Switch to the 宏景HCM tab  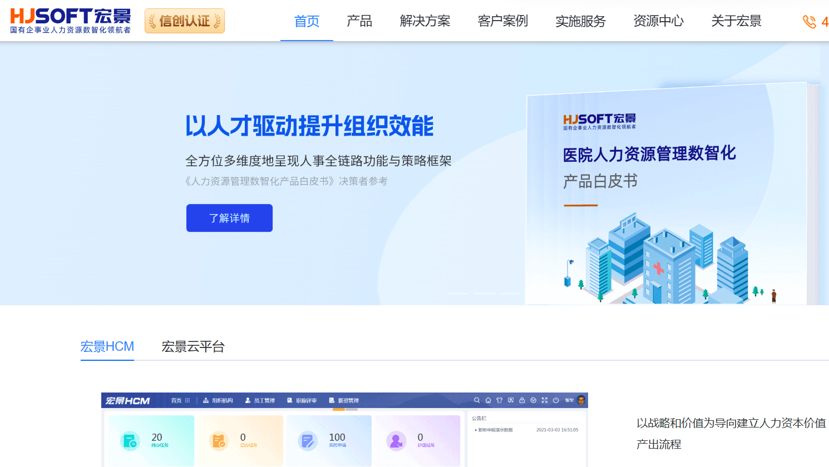pyautogui.click(x=107, y=346)
